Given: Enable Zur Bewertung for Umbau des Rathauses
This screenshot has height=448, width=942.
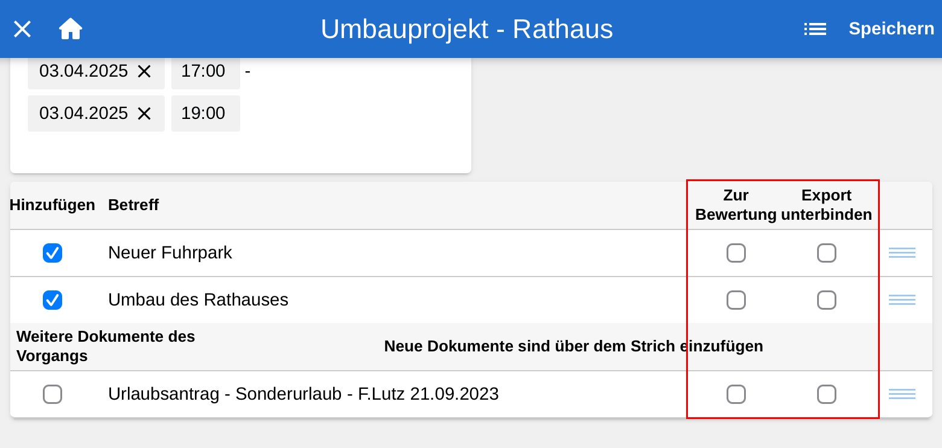Looking at the screenshot, I should (736, 300).
